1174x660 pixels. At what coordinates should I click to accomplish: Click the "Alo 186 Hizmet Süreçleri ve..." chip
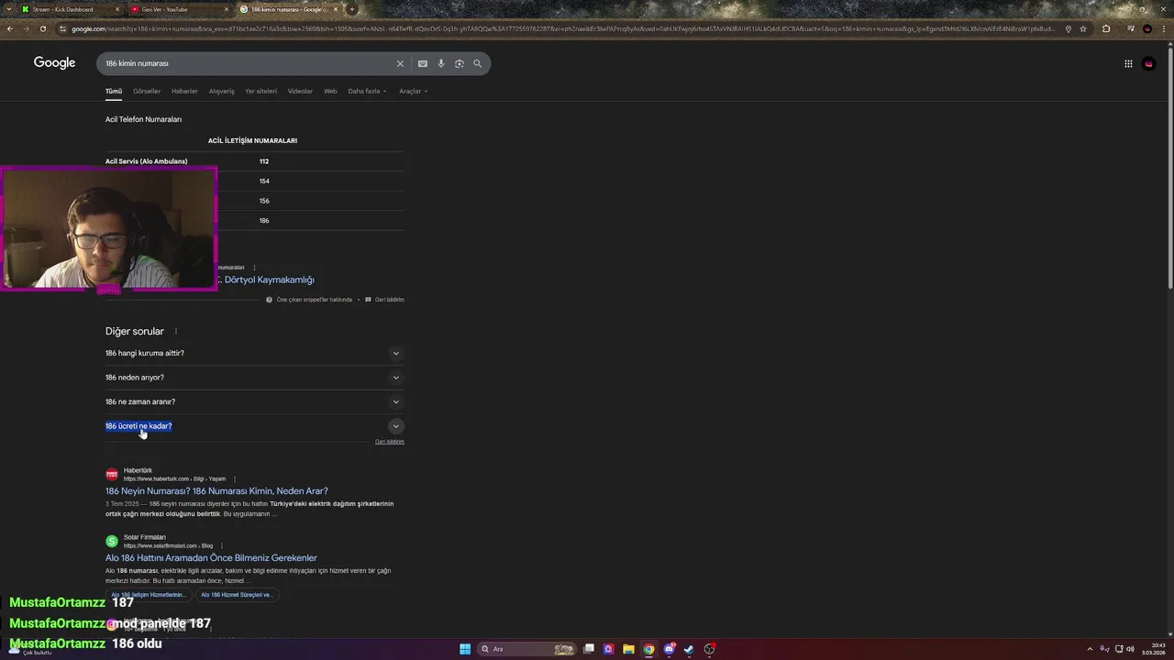[x=237, y=595]
